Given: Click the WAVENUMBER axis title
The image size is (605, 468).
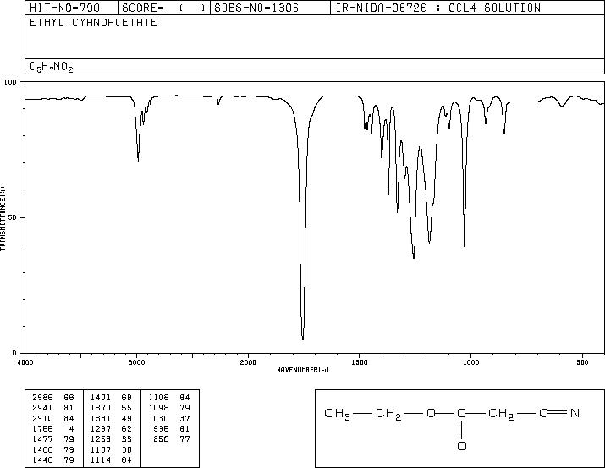Looking at the screenshot, I should (303, 370).
